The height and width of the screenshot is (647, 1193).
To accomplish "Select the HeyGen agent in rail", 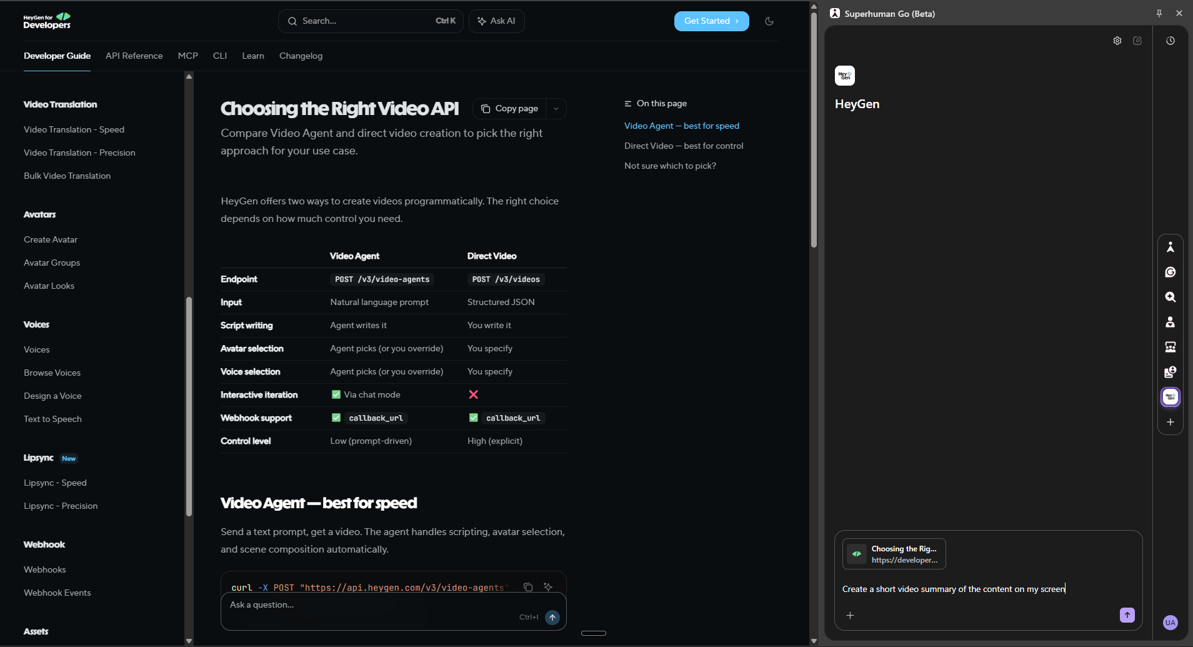I will pos(1171,397).
